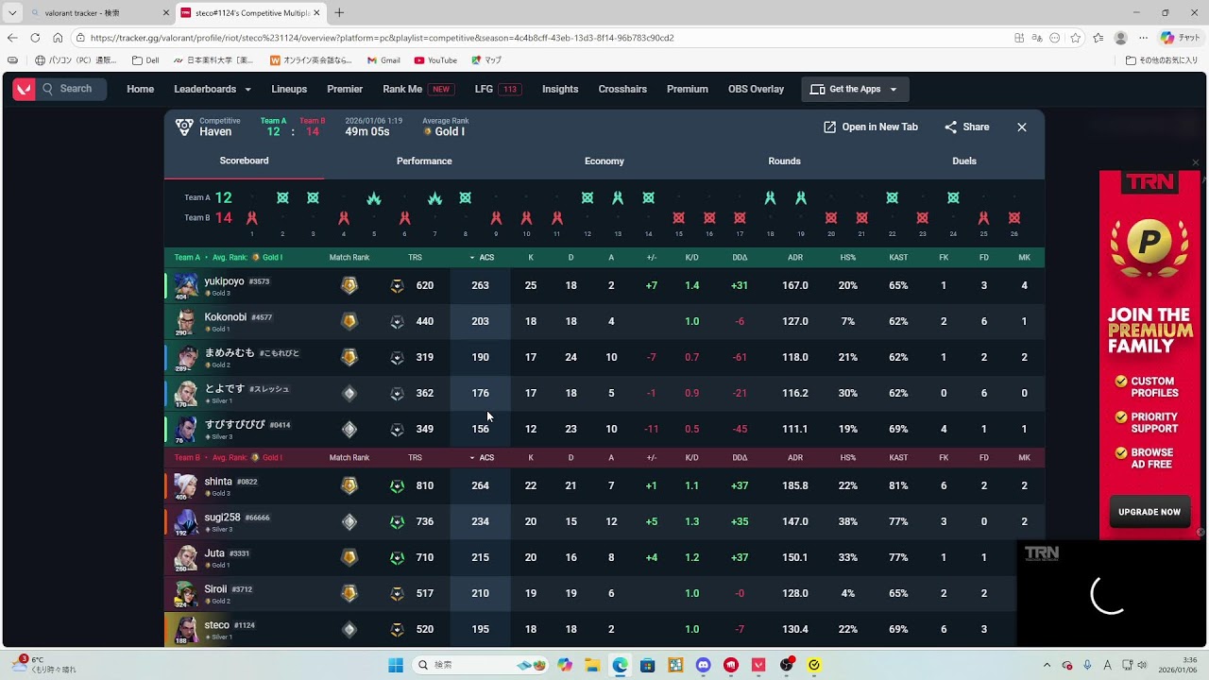The image size is (1209, 680).
Task: Switch to the Performance tab
Action: [x=424, y=161]
